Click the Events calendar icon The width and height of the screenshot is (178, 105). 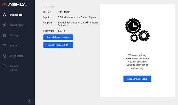pyautogui.click(x=4, y=46)
